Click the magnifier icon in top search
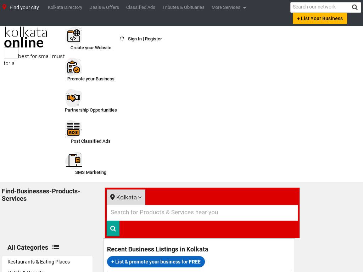Viewport: 363px width, 272px height. (x=354, y=7)
